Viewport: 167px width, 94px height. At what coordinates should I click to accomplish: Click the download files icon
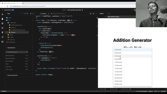(21, 14)
